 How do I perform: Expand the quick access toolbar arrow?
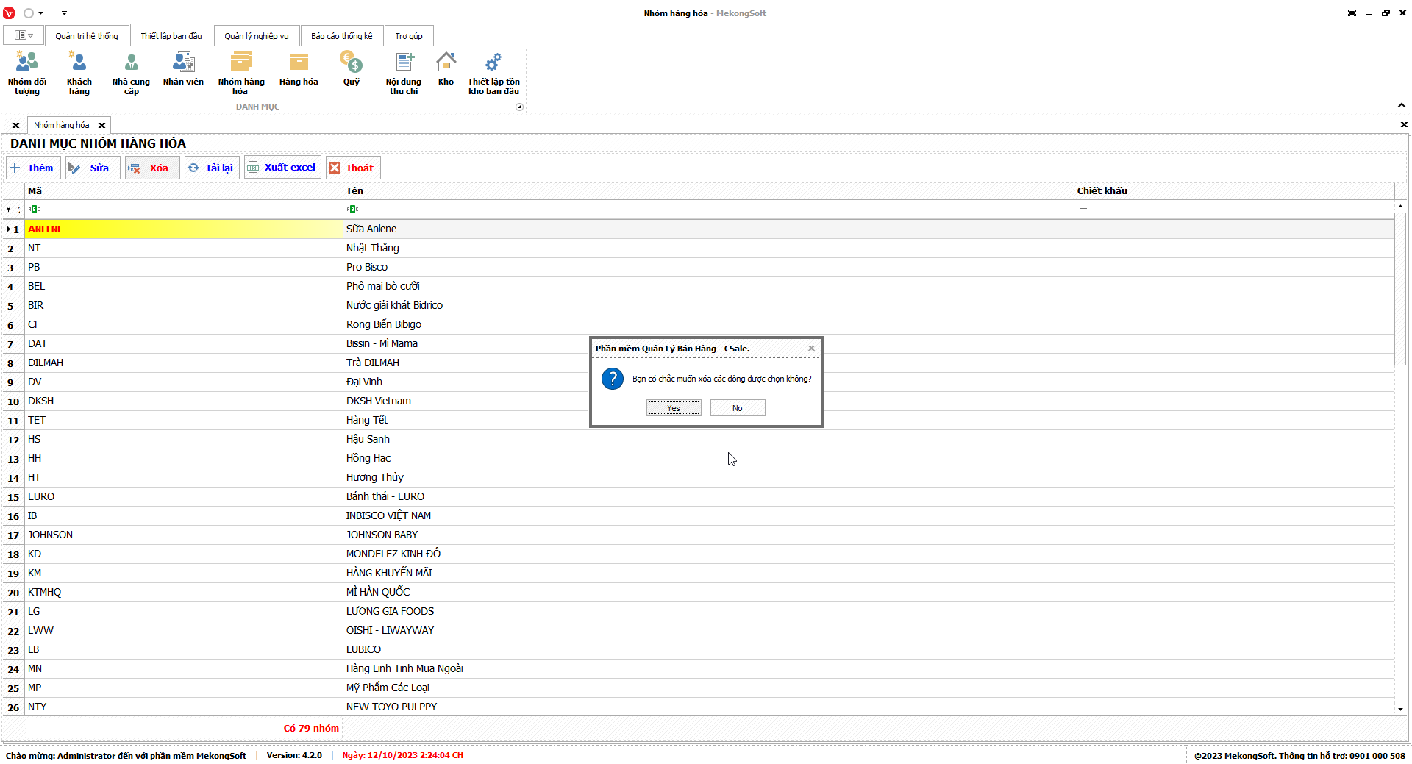pyautogui.click(x=64, y=13)
